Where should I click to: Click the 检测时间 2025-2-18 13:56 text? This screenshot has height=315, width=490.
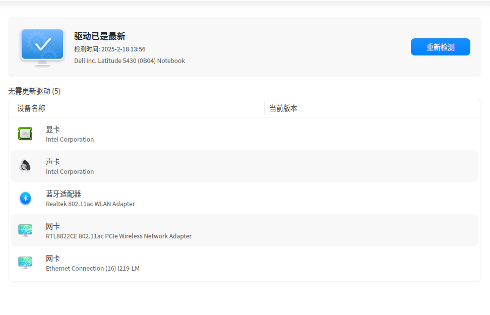(x=110, y=49)
